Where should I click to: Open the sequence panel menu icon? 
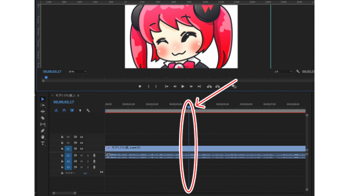[78, 96]
